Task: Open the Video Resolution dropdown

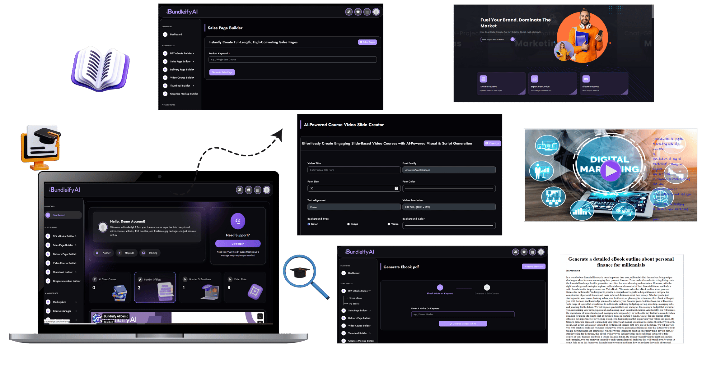Action: click(449, 207)
